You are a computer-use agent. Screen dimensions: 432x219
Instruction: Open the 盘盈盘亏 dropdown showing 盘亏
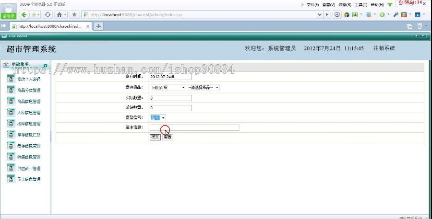tap(157, 118)
